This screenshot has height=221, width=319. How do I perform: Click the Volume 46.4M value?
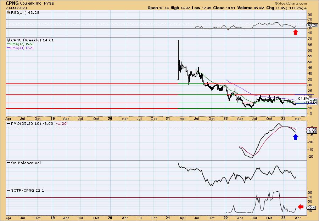(x=251, y=8)
